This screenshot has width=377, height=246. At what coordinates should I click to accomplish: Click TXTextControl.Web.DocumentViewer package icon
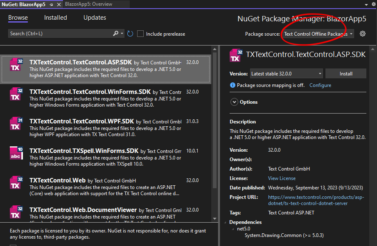click(16, 212)
